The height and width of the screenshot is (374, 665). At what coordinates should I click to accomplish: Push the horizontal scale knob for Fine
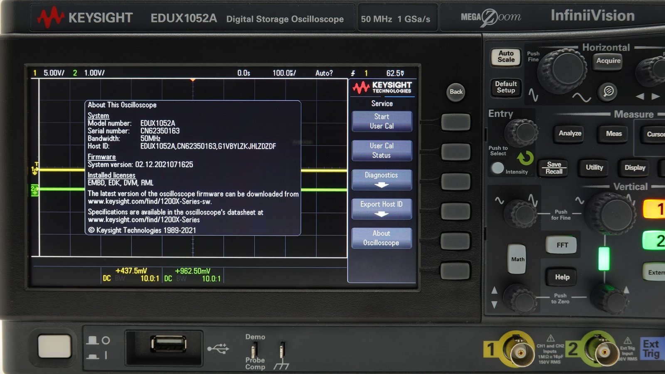[562, 70]
